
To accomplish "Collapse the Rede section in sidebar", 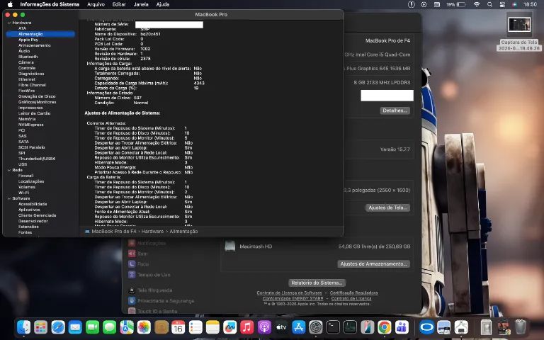I will (x=9, y=170).
